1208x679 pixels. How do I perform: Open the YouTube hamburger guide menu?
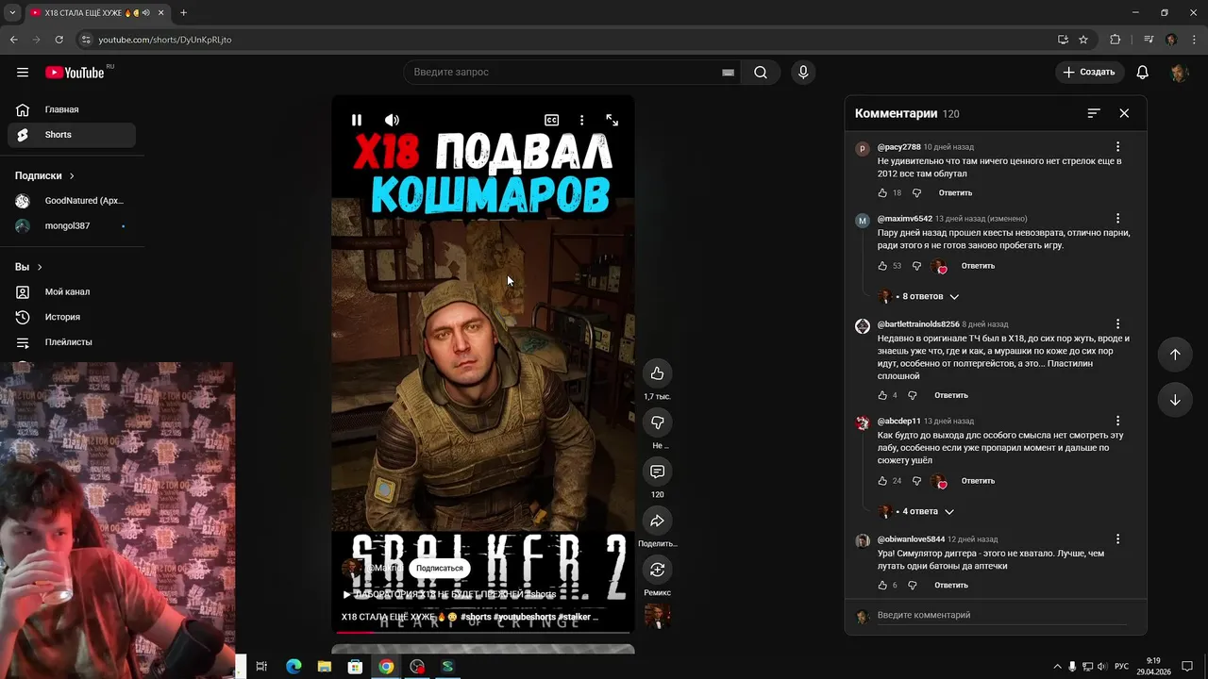click(23, 73)
